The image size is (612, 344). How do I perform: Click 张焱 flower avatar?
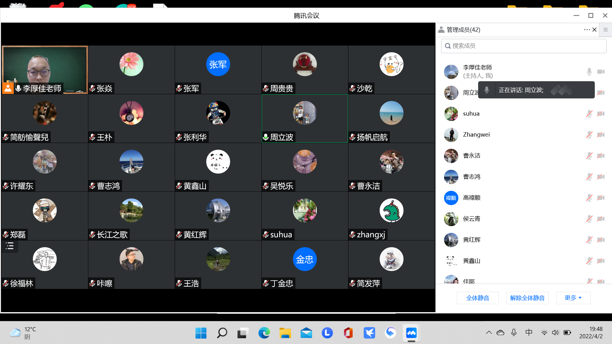click(131, 64)
